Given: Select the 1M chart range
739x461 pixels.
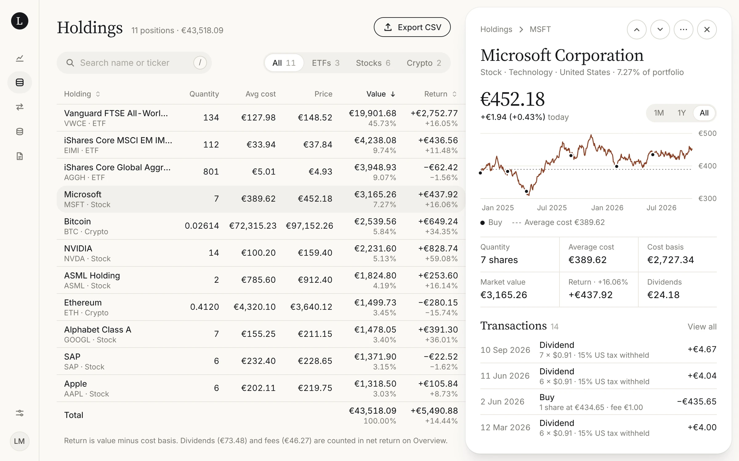Looking at the screenshot, I should [x=659, y=113].
